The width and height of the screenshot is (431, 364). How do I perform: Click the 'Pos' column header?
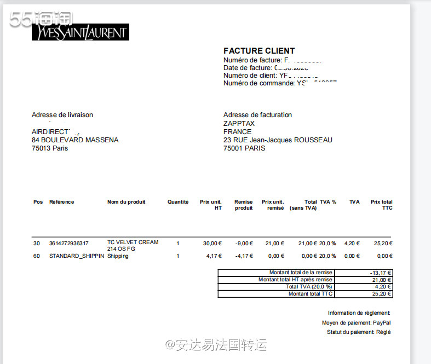[38, 202]
